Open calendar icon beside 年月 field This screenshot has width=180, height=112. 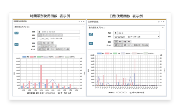click(115, 33)
